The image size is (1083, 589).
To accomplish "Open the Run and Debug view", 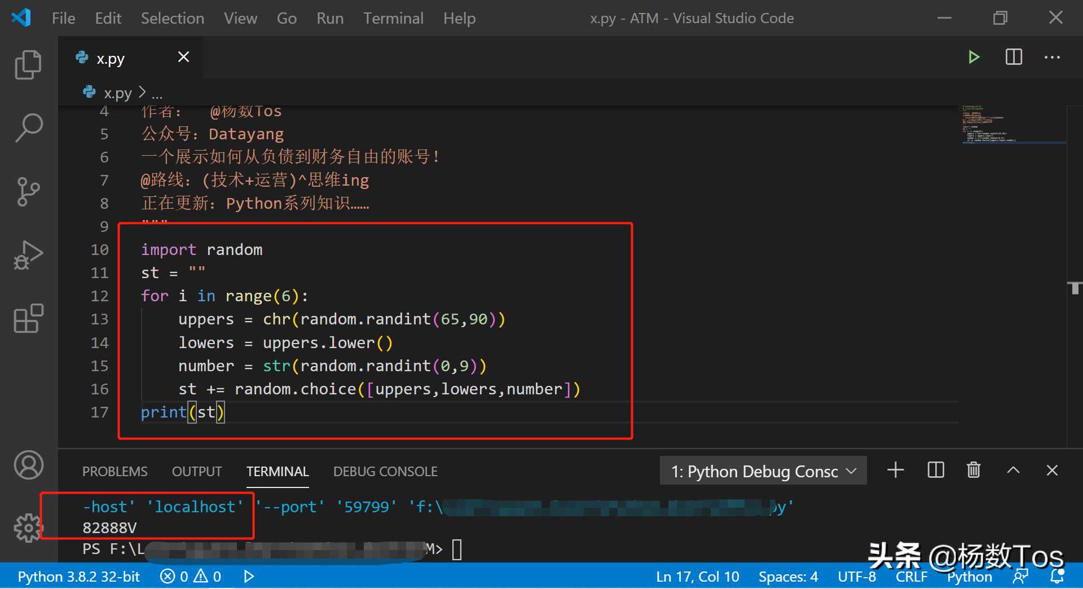I will (28, 255).
